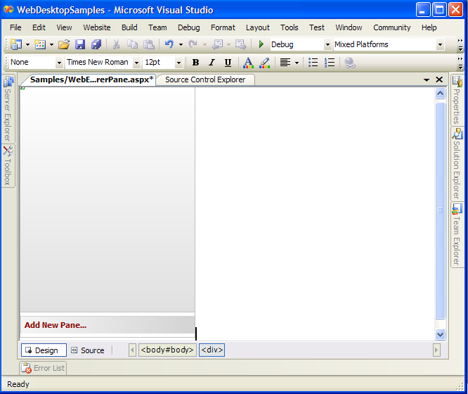Viewport: 468px width, 394px height.
Task: Expand the Debug configuration dropdown
Action: (327, 44)
